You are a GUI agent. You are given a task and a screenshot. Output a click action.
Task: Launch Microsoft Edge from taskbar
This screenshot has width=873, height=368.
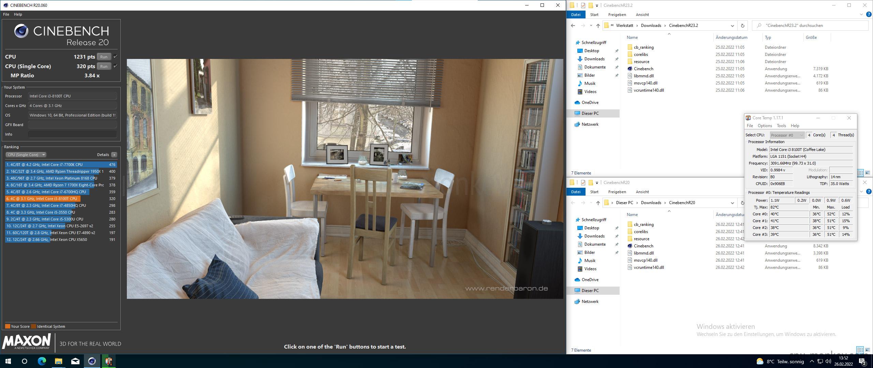(42, 361)
